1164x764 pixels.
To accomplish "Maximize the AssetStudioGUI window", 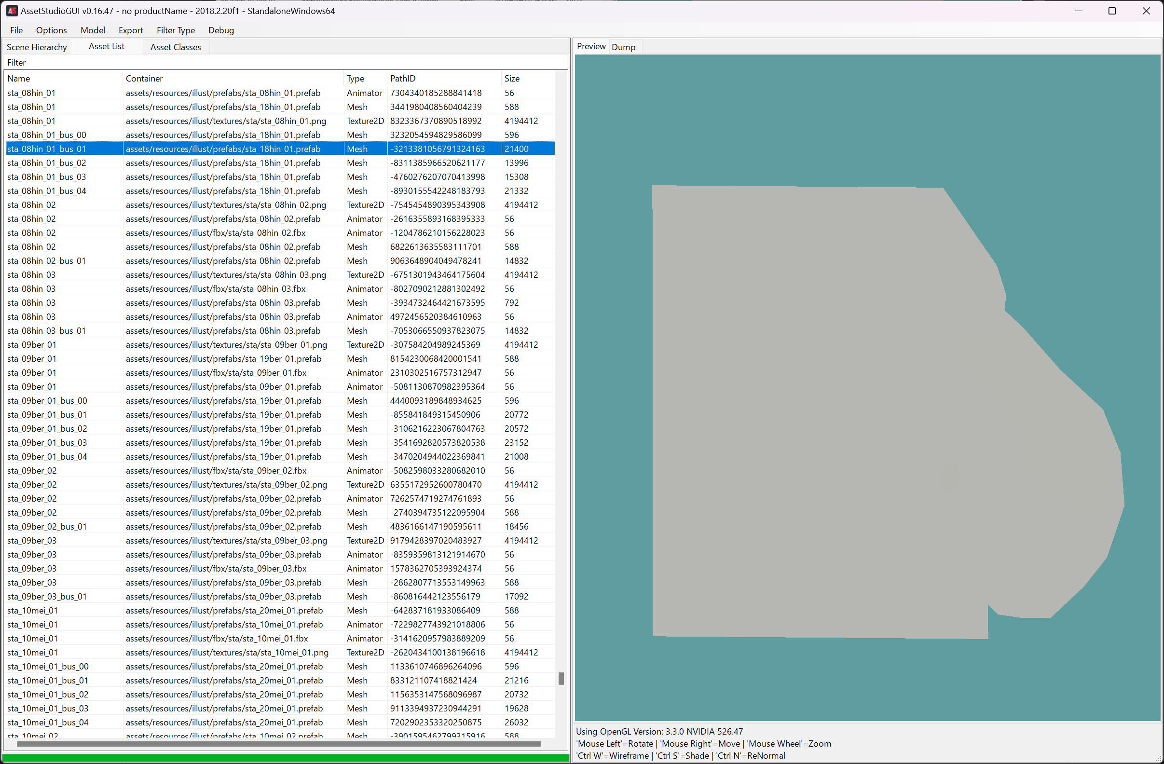I will pos(1112,11).
